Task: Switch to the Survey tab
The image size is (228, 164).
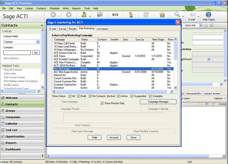Action: coord(62,29)
